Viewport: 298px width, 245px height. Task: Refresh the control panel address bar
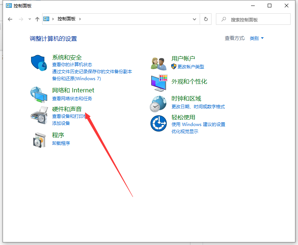click(x=206, y=19)
